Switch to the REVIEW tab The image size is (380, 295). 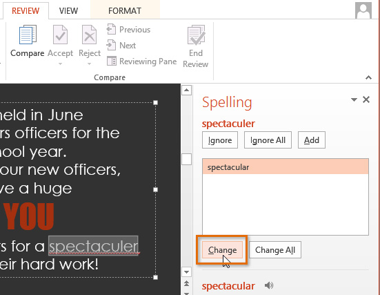26,10
